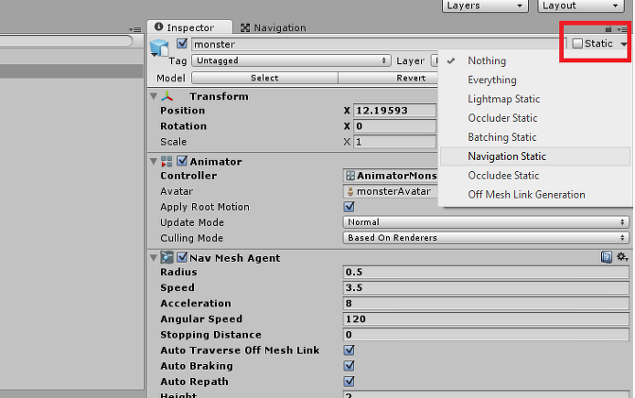Click the Model Revert button
Viewport: 635px width, 398px height.
click(x=388, y=78)
